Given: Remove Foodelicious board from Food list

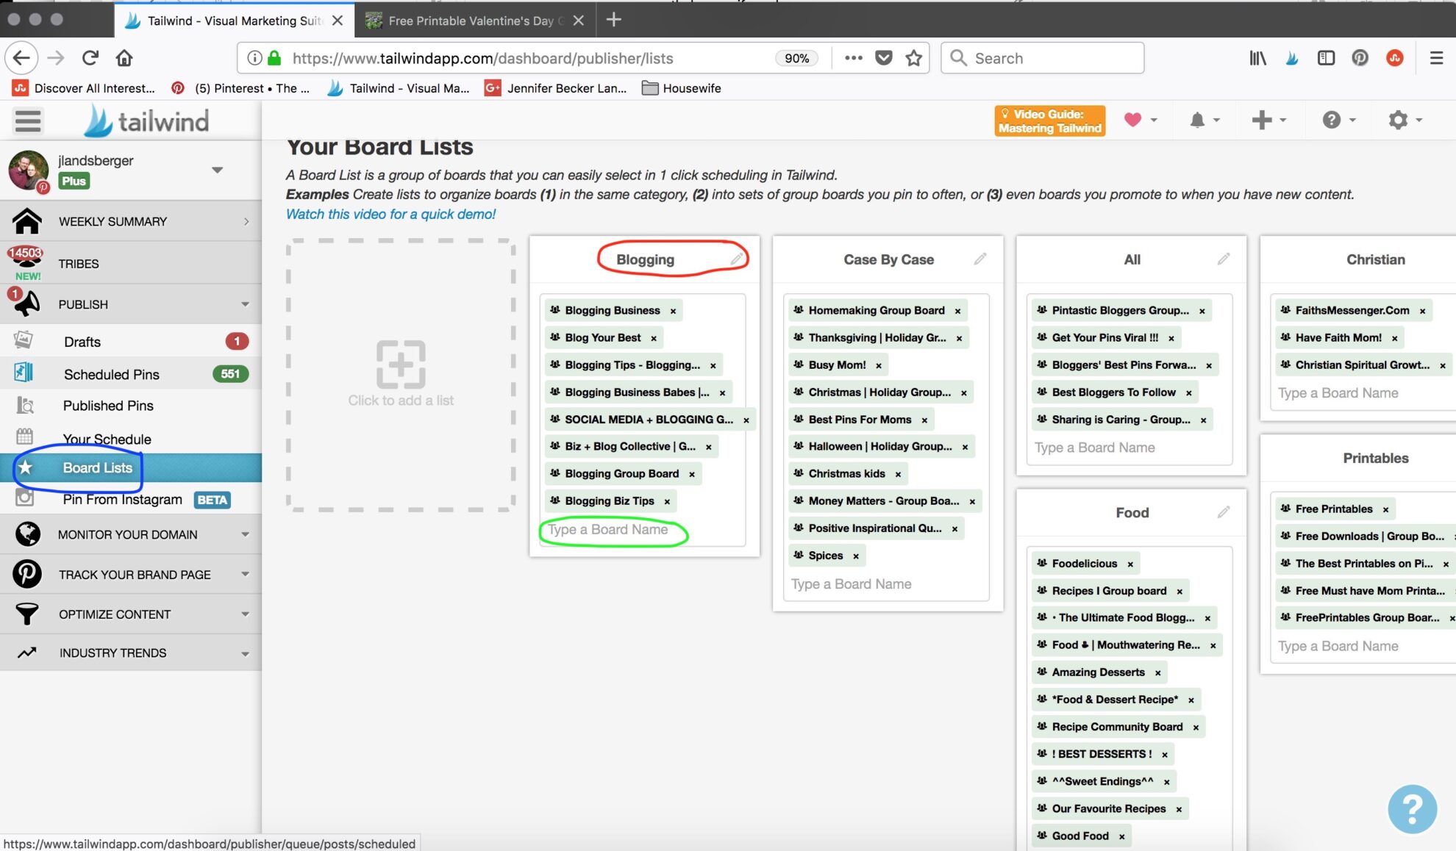Looking at the screenshot, I should (1130, 564).
